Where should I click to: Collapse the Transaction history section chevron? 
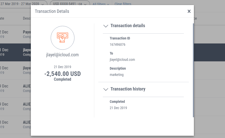tap(106, 89)
